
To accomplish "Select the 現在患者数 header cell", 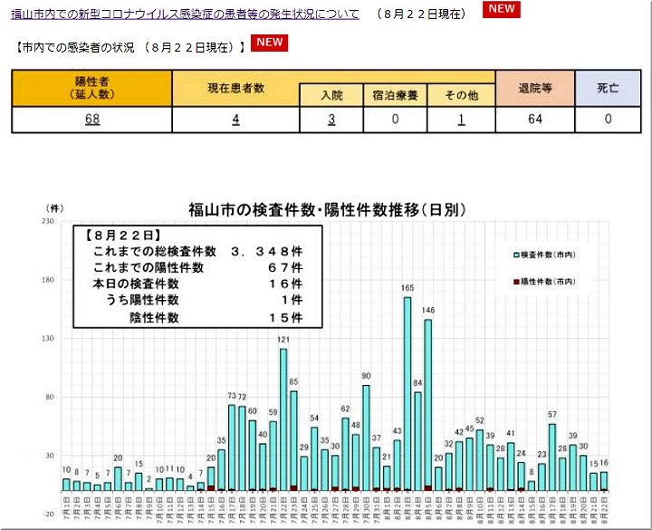I will point(235,88).
